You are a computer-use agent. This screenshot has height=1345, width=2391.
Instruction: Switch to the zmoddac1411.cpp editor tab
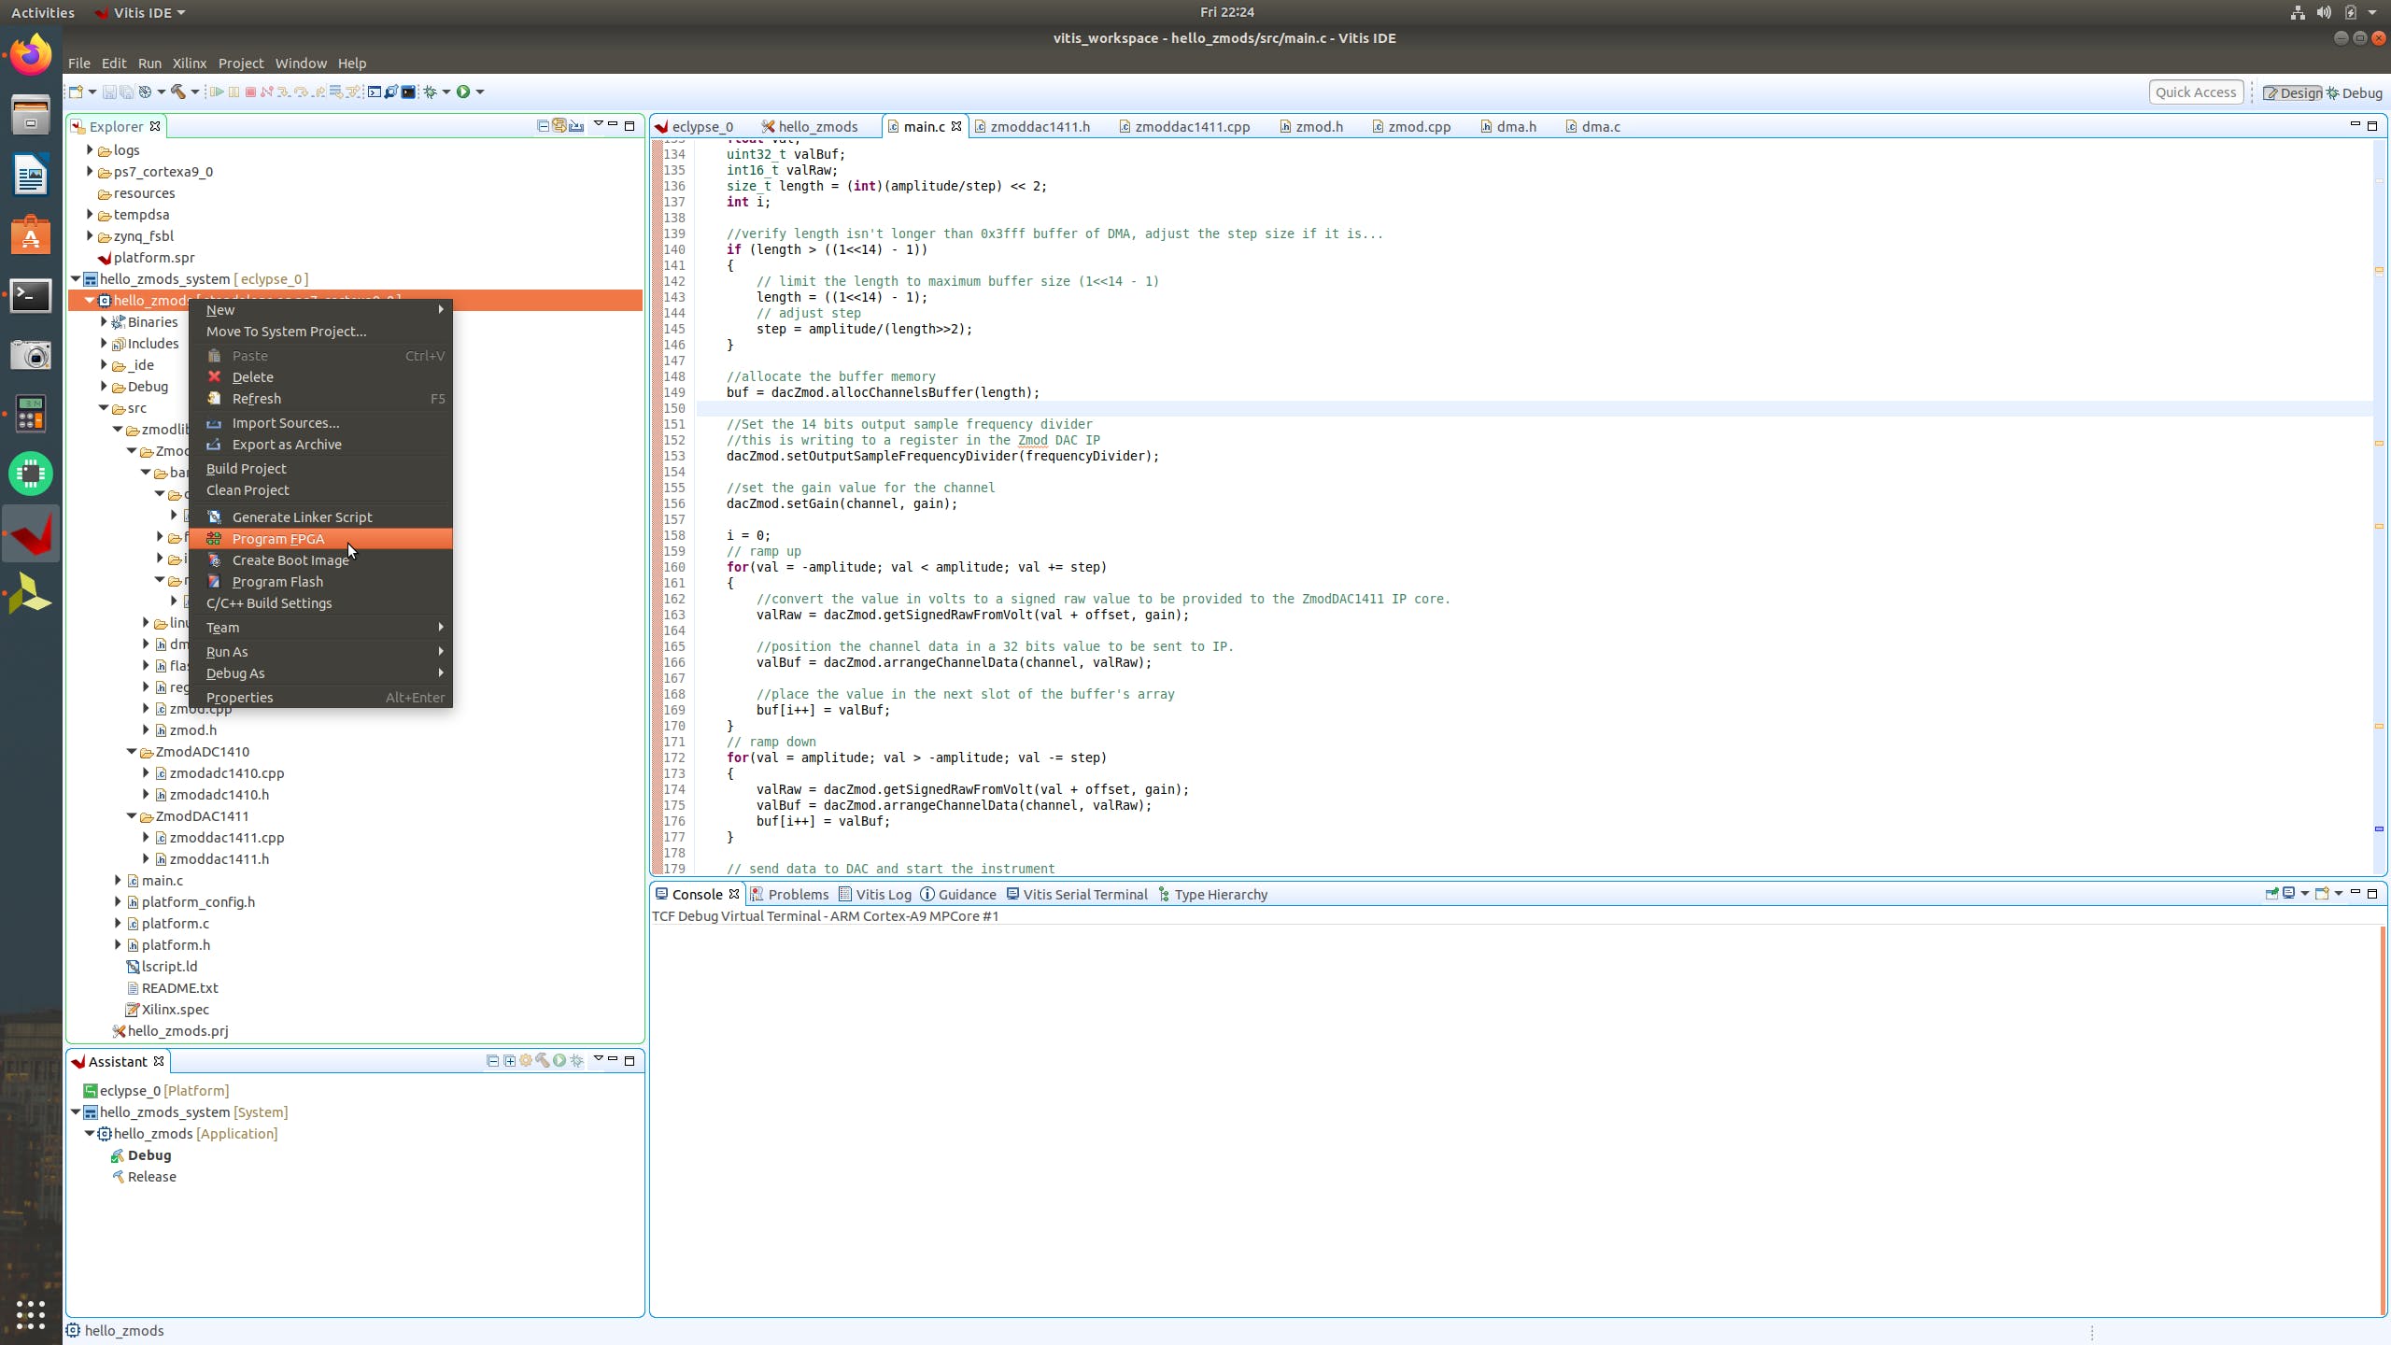[x=1184, y=126]
